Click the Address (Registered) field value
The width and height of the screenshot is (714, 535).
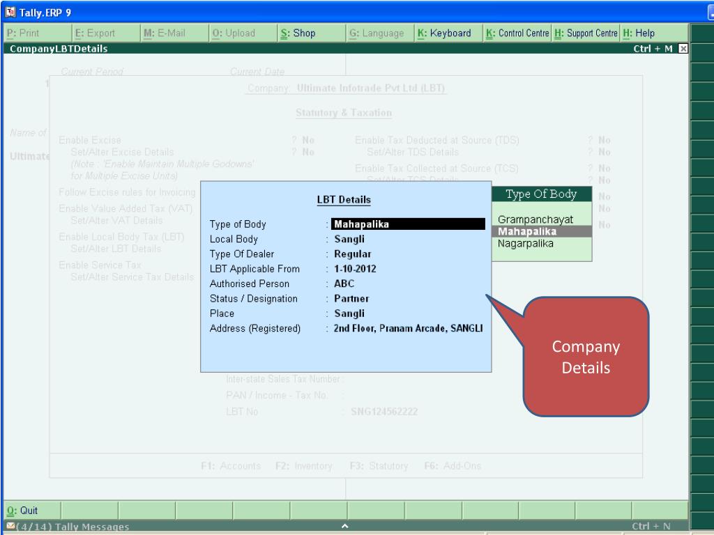pos(409,329)
